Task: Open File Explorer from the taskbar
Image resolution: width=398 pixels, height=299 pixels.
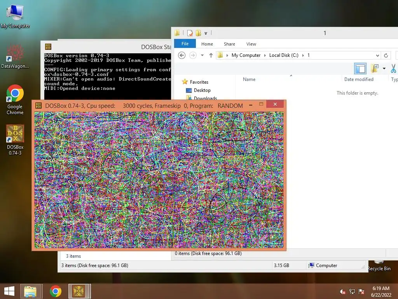Action: (x=30, y=291)
